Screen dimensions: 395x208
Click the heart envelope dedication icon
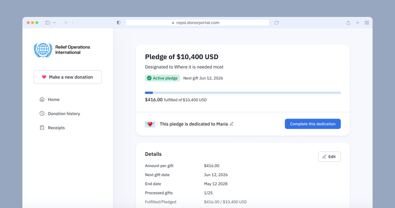150,124
